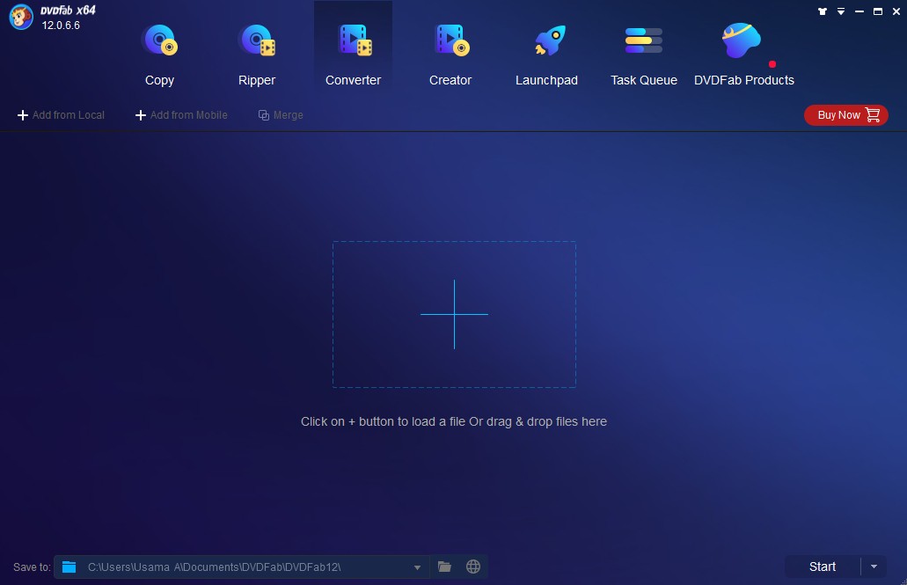Click the globe icon beside Save to
Image resolution: width=907 pixels, height=585 pixels.
[x=473, y=567]
